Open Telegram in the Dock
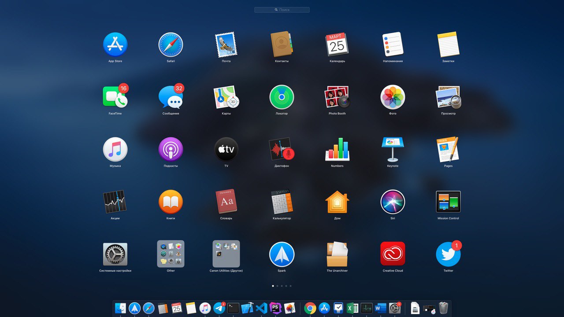This screenshot has height=317, width=564. pos(219,308)
